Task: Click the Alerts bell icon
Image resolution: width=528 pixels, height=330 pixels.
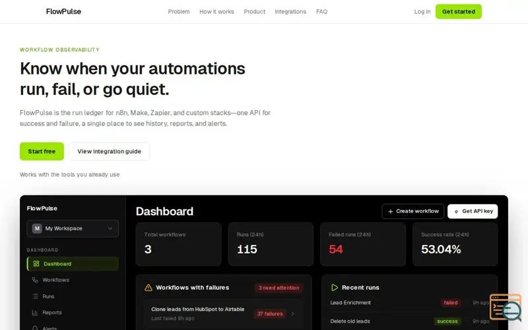Action: coord(35,328)
